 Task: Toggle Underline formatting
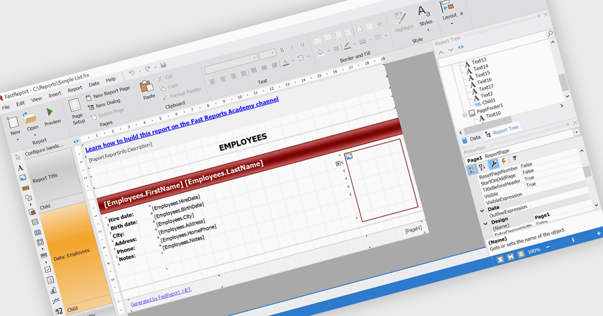(303, 45)
